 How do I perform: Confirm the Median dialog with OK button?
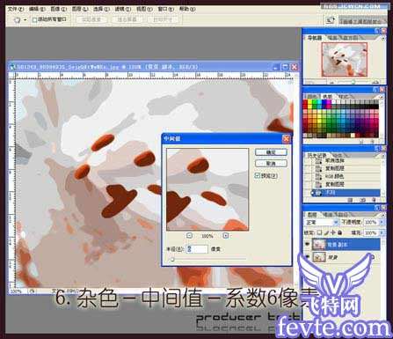[271, 152]
